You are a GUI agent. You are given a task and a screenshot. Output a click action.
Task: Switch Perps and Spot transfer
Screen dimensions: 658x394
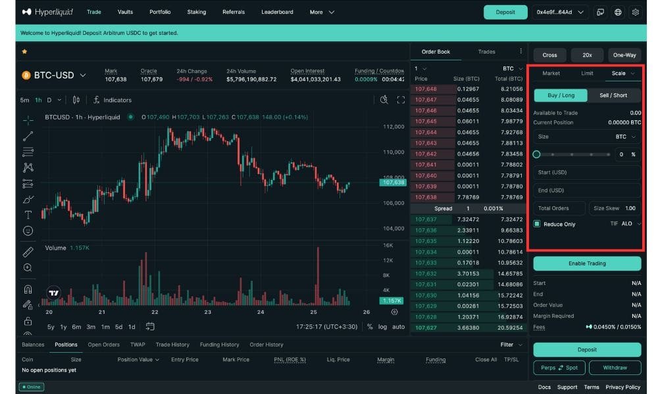(x=559, y=368)
